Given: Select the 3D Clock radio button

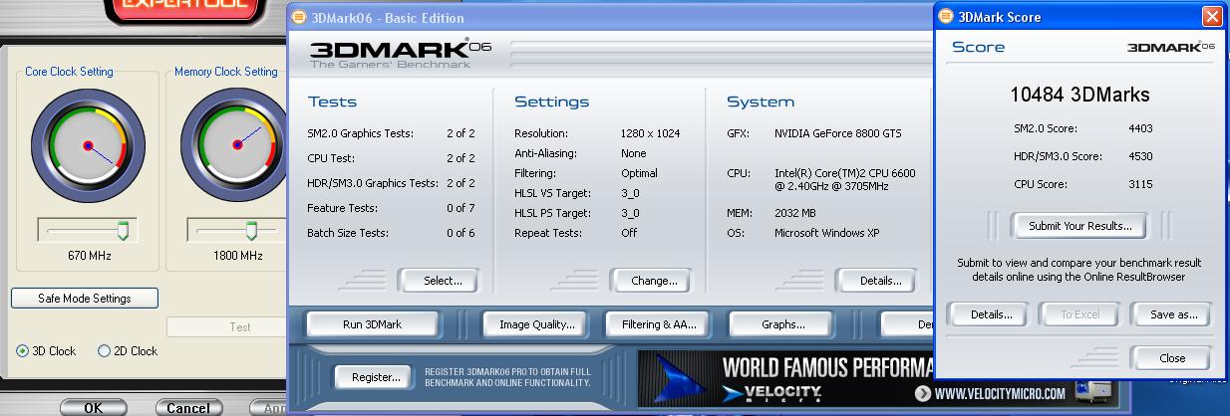Looking at the screenshot, I should 23,351.
